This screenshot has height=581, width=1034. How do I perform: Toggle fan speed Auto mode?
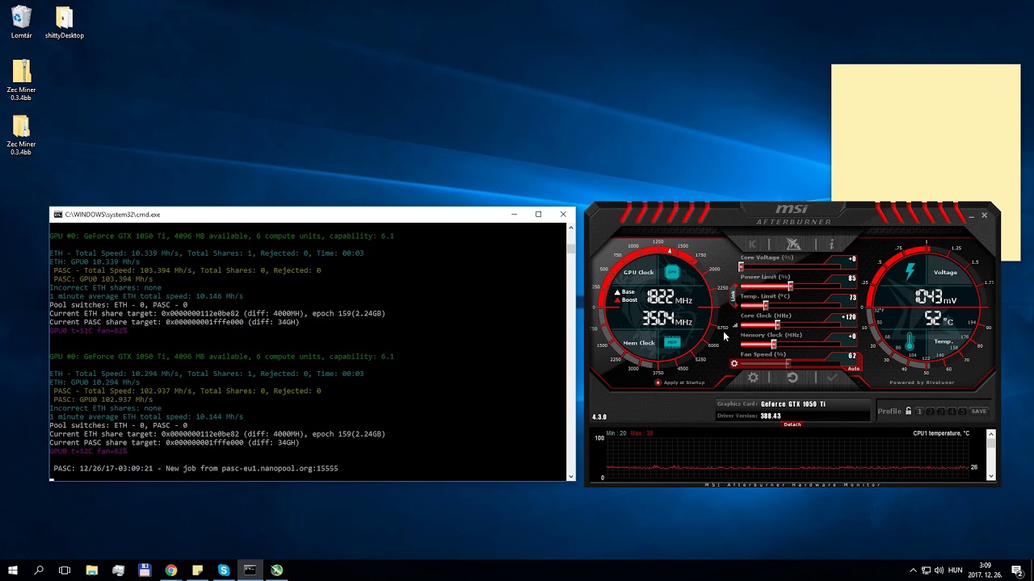(854, 368)
